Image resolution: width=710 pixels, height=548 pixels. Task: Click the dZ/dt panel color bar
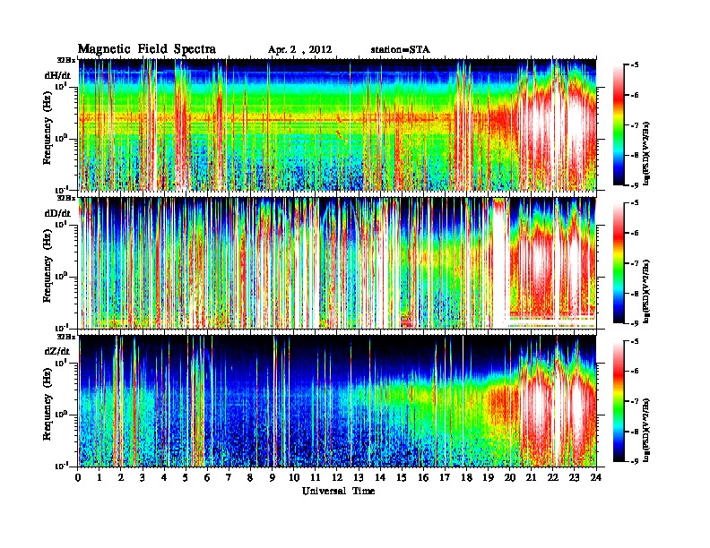tap(619, 401)
